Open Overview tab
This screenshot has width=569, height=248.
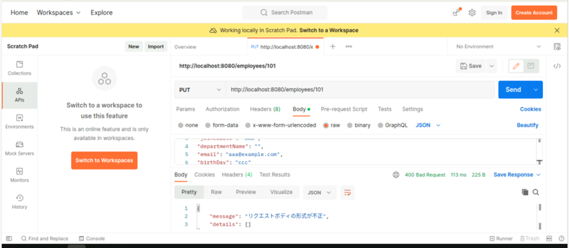pyautogui.click(x=185, y=47)
